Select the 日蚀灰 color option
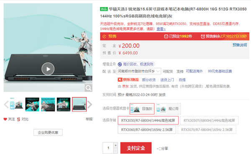Screen dimensions: 251x155 point(142,109)
